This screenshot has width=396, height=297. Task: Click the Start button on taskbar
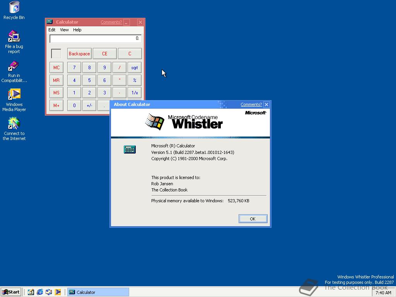pos(11,292)
